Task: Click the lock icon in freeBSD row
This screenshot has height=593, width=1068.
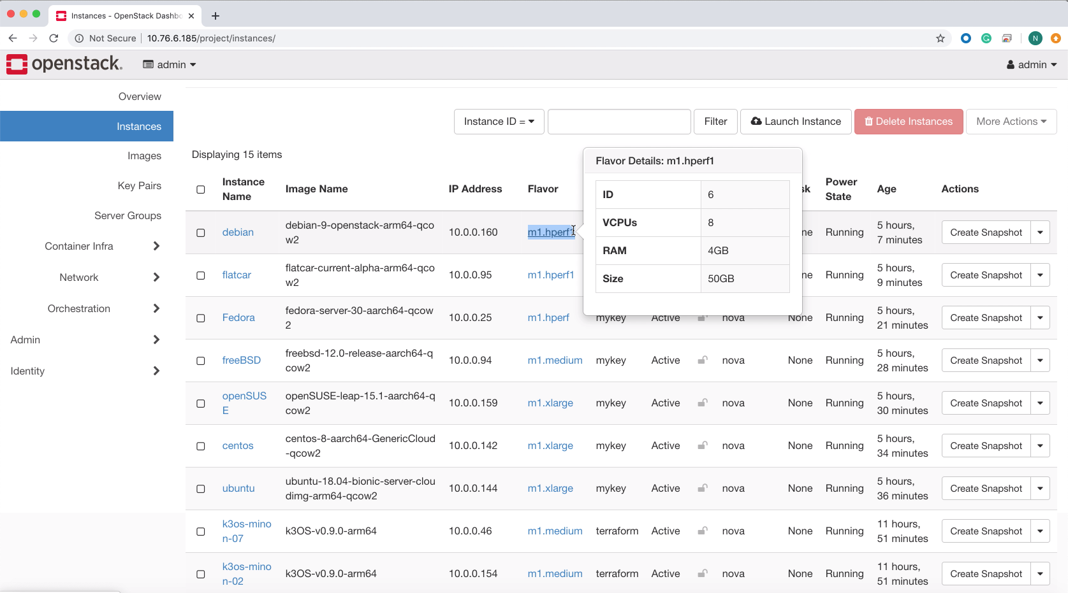Action: point(702,361)
